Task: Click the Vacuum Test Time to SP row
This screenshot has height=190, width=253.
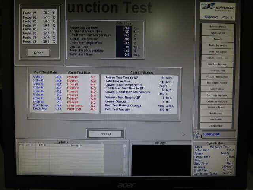Action: point(139,97)
